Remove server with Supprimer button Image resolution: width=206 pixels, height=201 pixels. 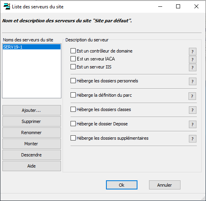point(31,121)
